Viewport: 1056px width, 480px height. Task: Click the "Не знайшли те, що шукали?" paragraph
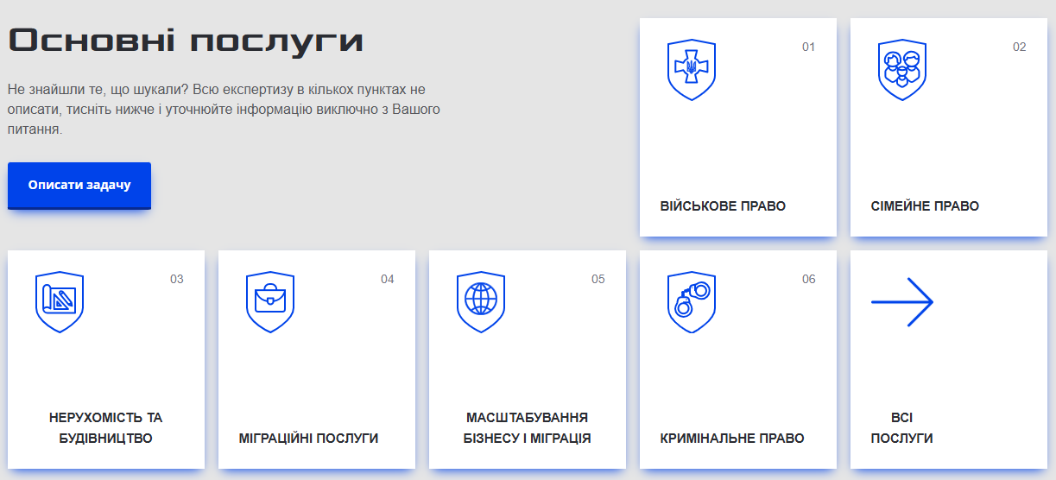(224, 110)
